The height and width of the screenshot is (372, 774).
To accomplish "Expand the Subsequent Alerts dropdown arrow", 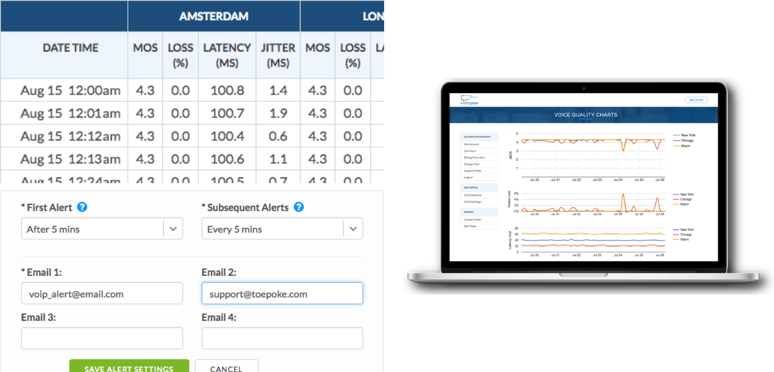I will pyautogui.click(x=353, y=229).
